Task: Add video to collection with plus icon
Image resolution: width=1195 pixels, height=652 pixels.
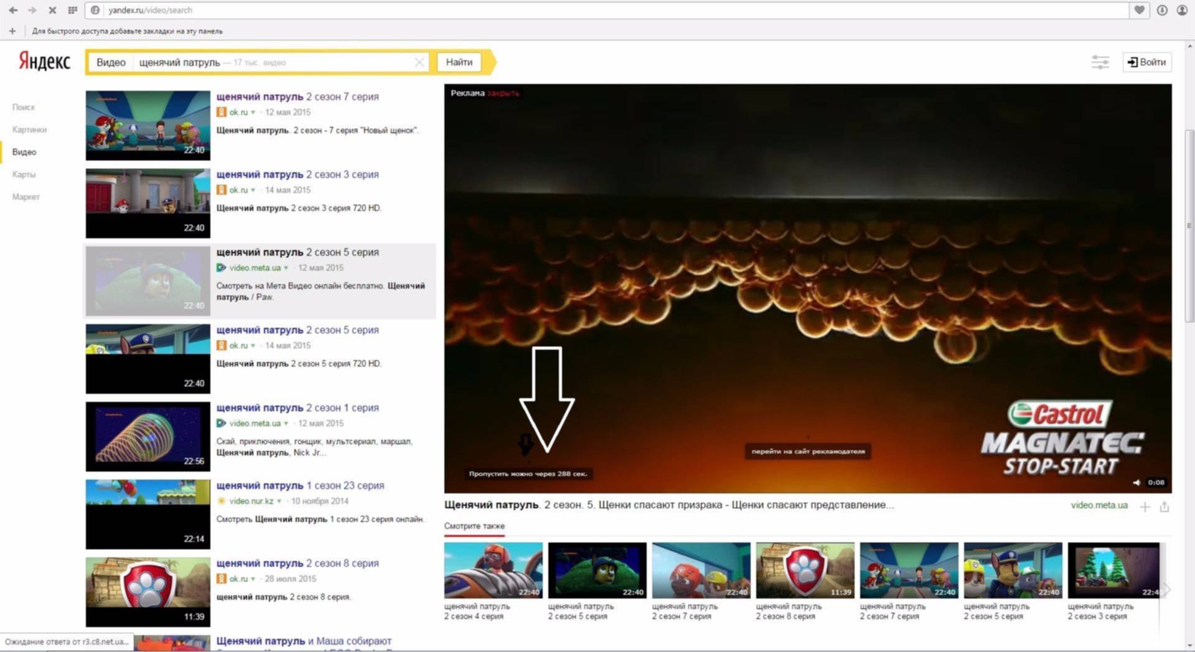Action: tap(1145, 507)
